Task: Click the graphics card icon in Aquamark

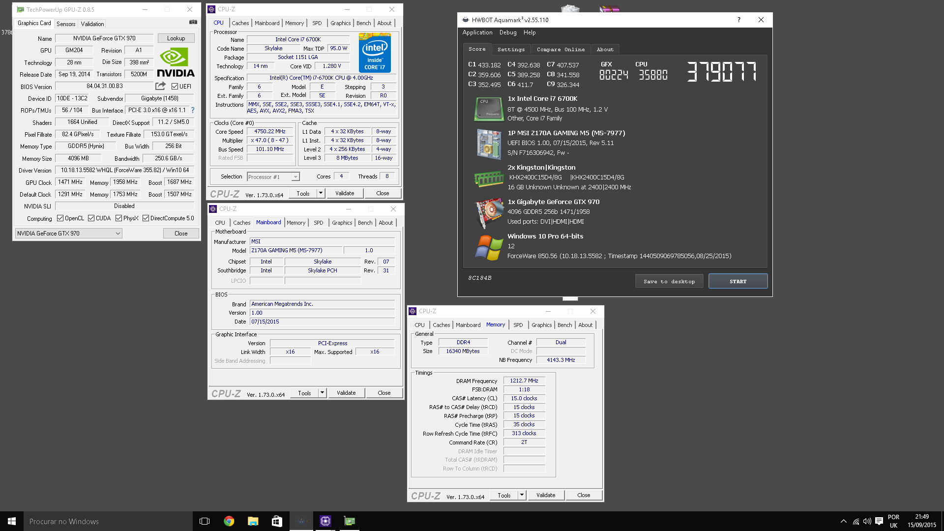Action: click(488, 213)
